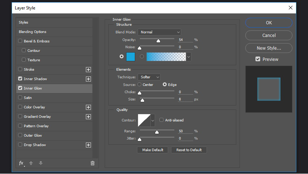
Task: Click Reset to Default button
Action: [x=189, y=150]
